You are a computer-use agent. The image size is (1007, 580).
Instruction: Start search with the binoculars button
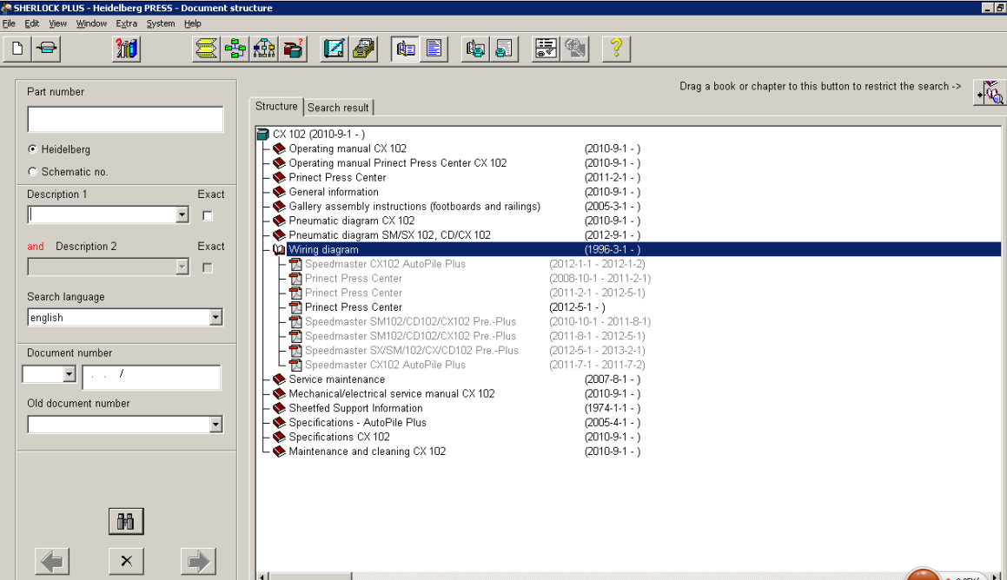pyautogui.click(x=126, y=522)
